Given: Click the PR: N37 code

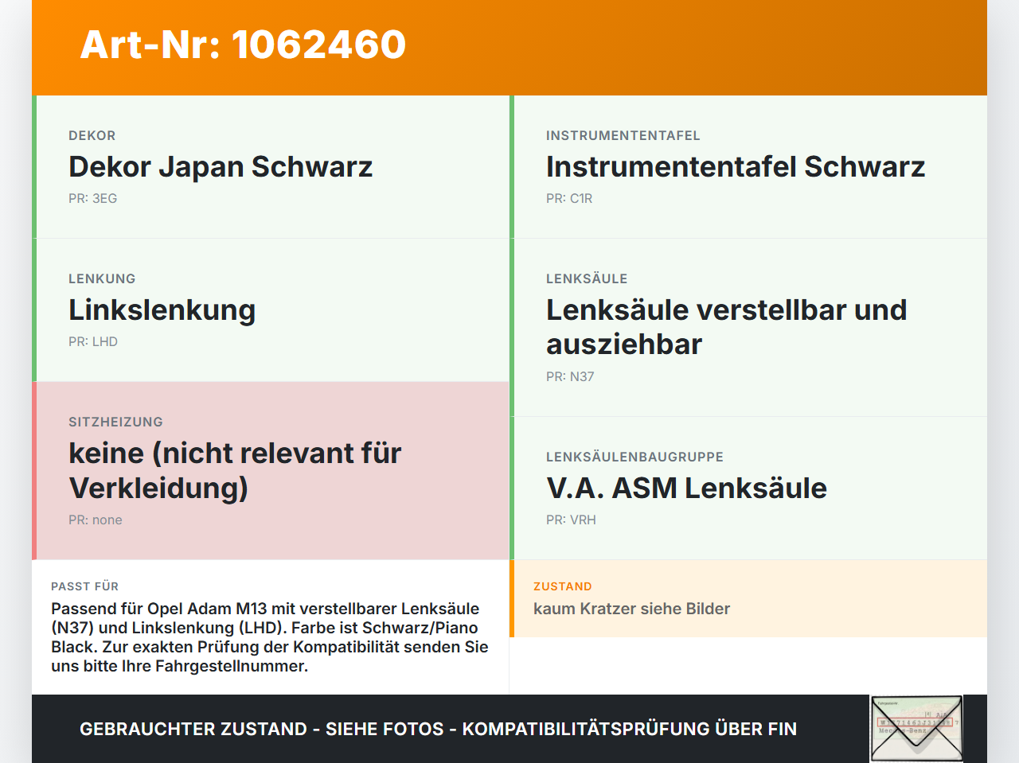Looking at the screenshot, I should (x=570, y=377).
